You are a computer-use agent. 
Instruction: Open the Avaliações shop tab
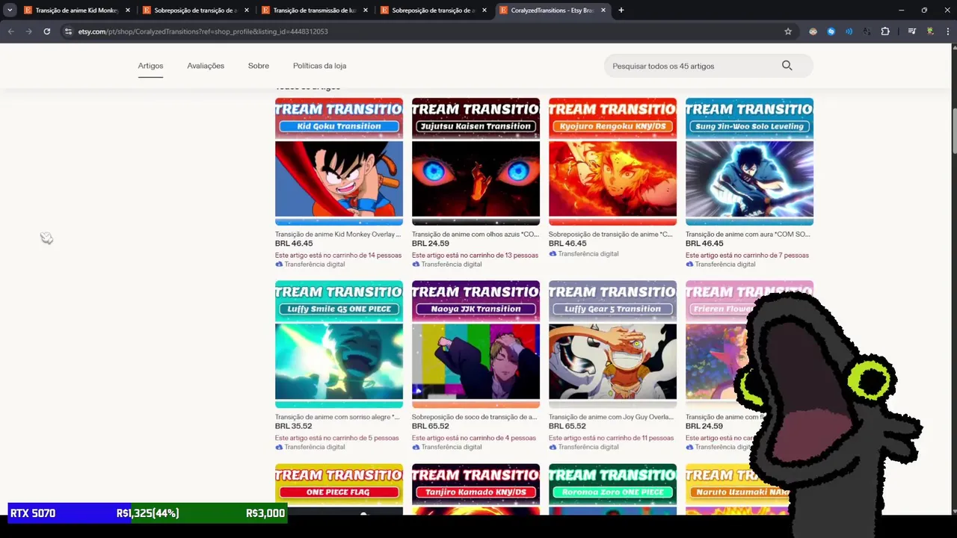tap(206, 66)
